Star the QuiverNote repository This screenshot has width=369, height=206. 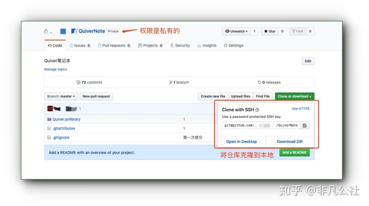point(270,31)
